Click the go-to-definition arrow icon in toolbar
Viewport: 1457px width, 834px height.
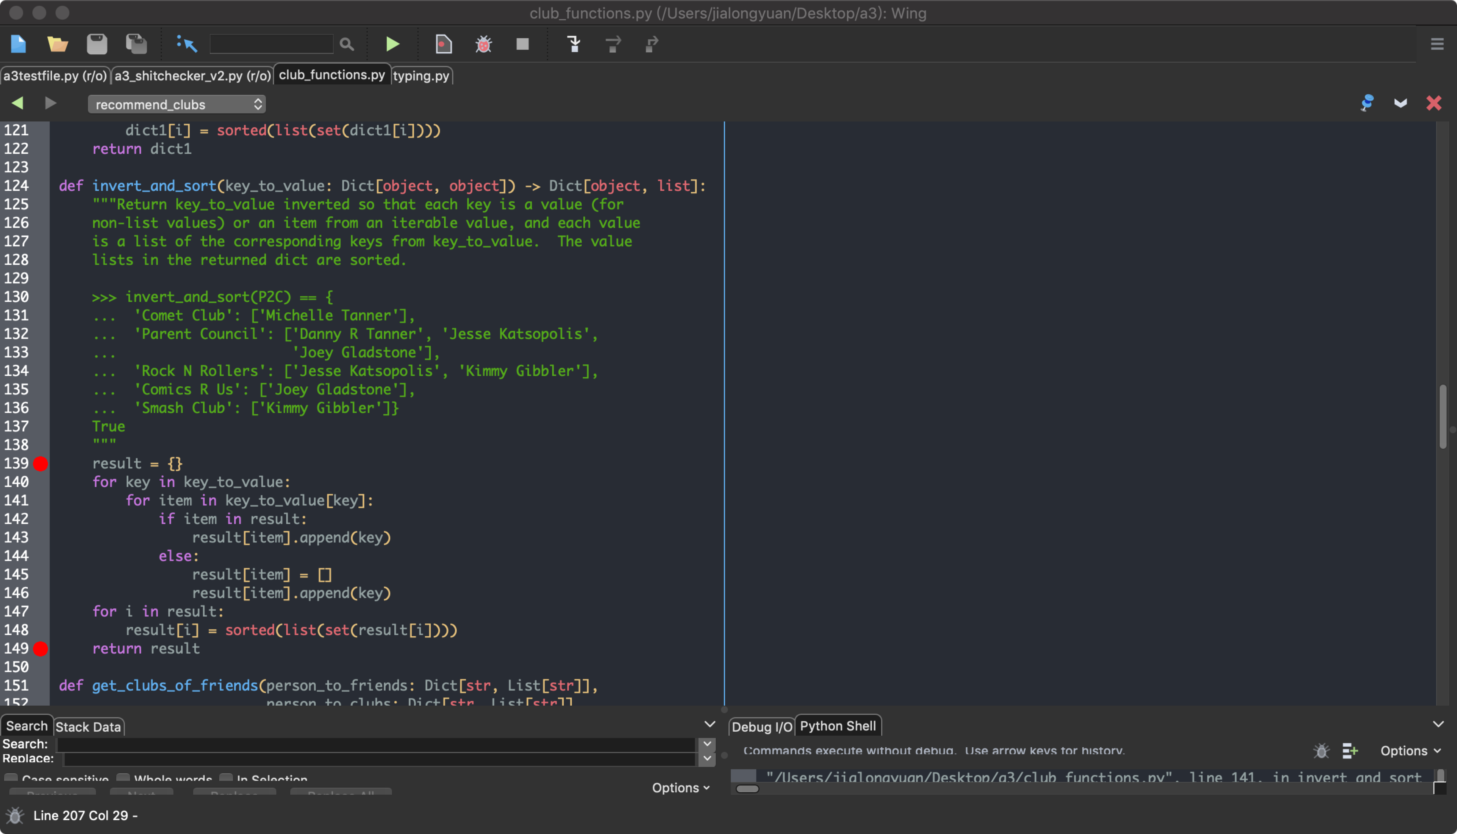pos(187,44)
